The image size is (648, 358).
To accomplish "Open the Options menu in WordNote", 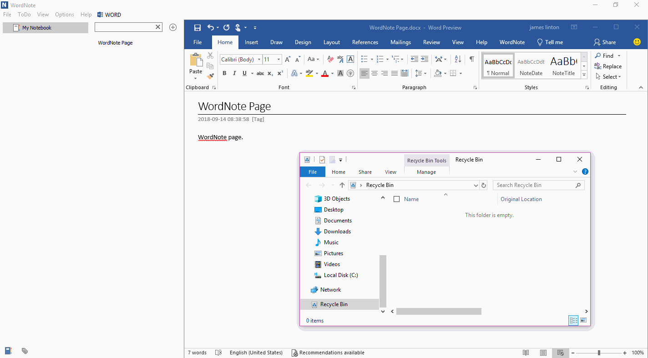I will coord(65,15).
